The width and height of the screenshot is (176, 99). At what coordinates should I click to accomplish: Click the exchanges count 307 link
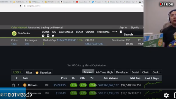click(x=27, y=44)
